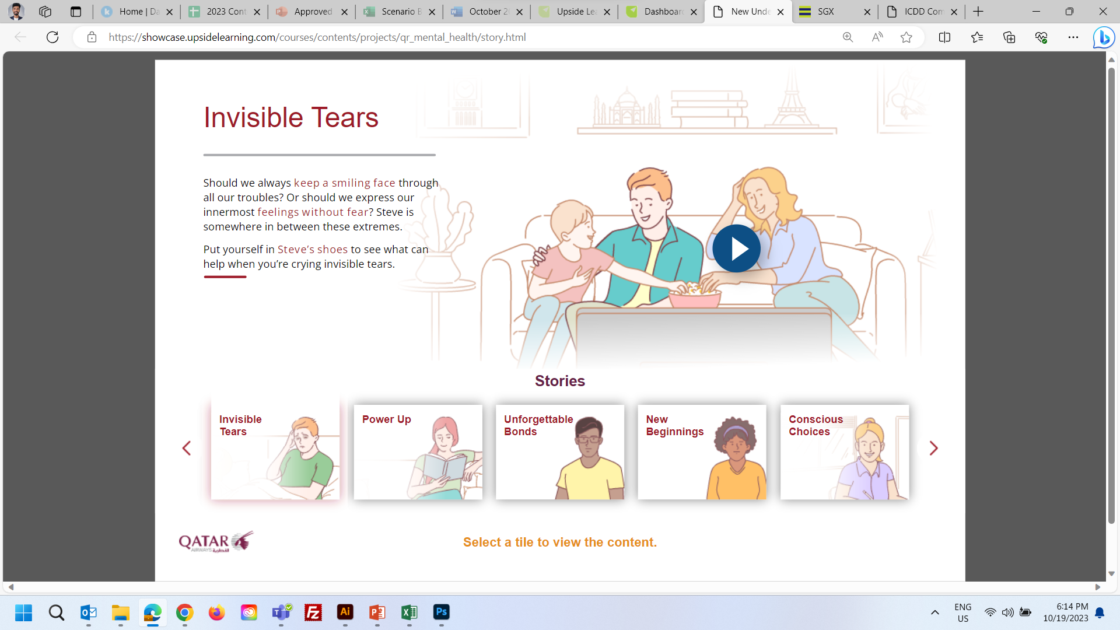Open Photoshop from the taskbar
1120x630 pixels.
pos(442,613)
